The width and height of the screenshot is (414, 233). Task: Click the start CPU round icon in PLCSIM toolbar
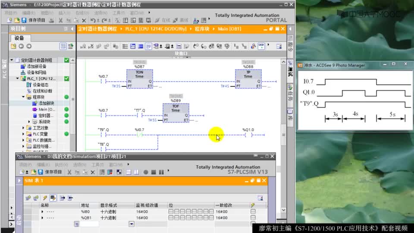pyautogui.click(x=145, y=172)
